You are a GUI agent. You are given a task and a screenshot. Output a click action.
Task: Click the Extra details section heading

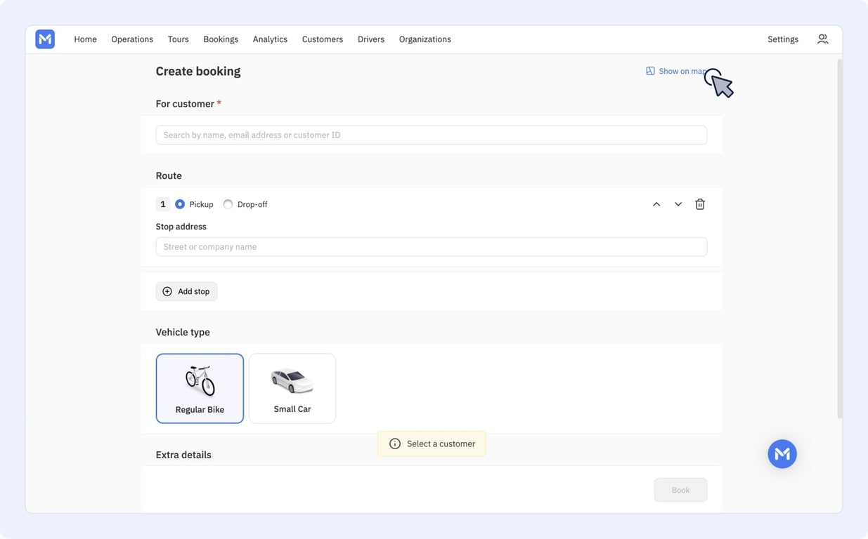pos(183,455)
